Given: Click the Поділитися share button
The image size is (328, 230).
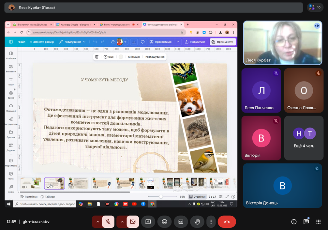Looking at the screenshot, I should tap(195, 42).
